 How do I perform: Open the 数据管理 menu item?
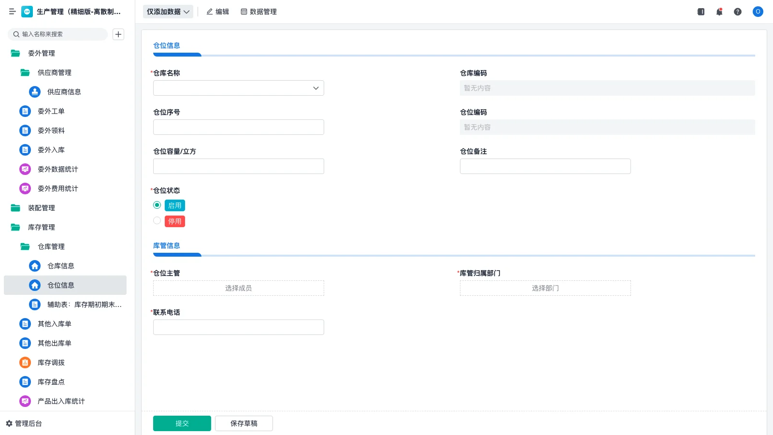[258, 12]
